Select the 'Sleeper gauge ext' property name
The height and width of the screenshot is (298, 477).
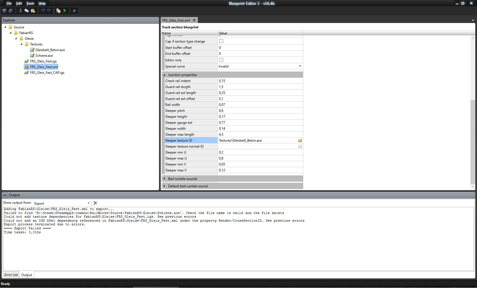click(179, 123)
